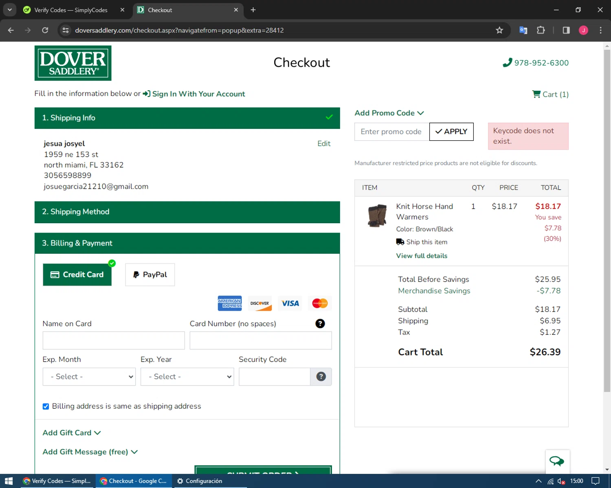This screenshot has height=488, width=611.
Task: Click the Cart Total amount $26.39
Action: pos(545,352)
